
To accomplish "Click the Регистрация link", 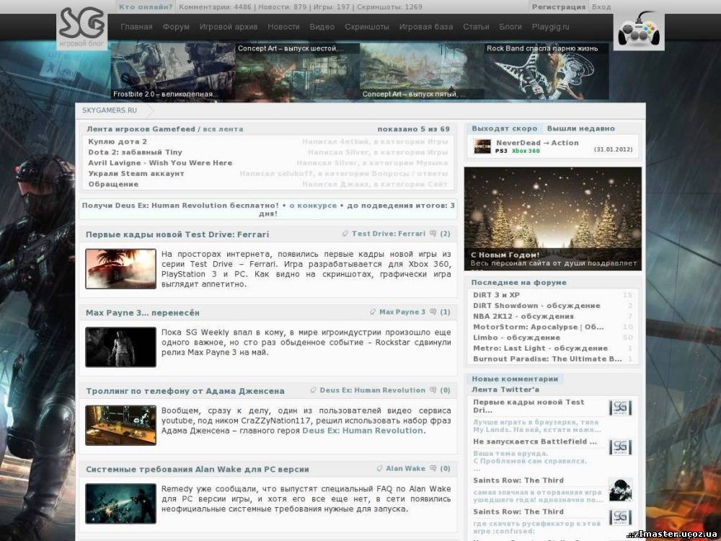I will [559, 7].
